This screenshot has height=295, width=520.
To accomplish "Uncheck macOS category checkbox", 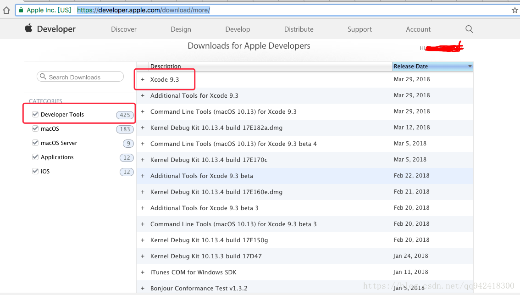I will click(35, 128).
